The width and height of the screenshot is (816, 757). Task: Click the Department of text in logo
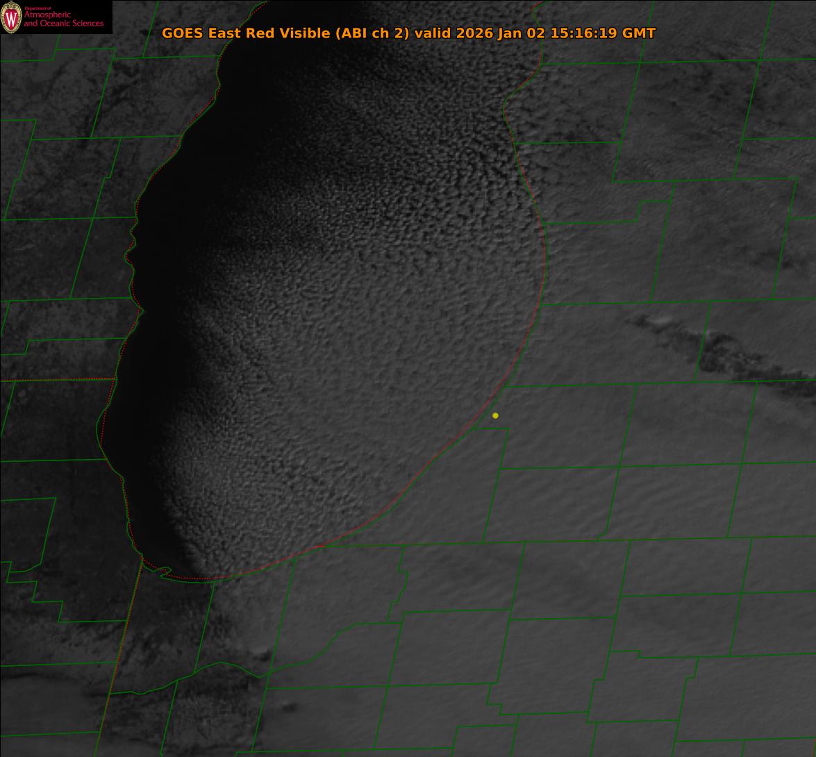pos(38,8)
